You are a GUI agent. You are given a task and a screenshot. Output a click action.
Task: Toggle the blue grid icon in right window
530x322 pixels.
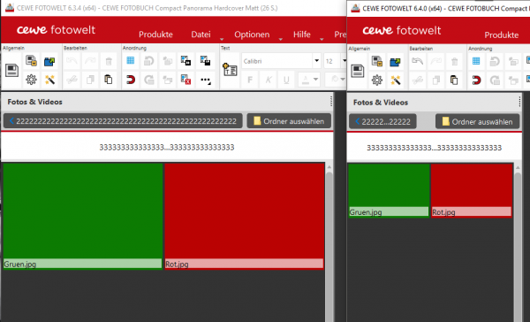(x=476, y=61)
